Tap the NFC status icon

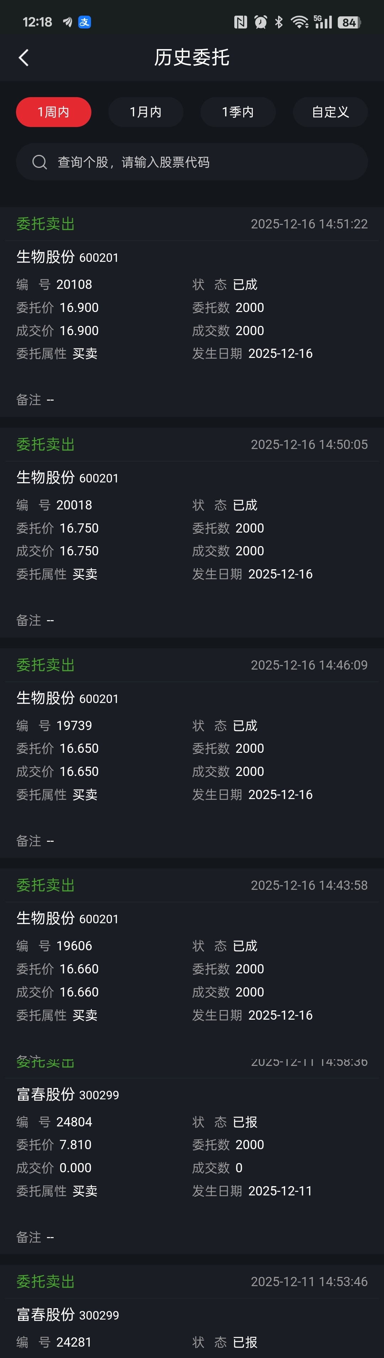tap(240, 22)
